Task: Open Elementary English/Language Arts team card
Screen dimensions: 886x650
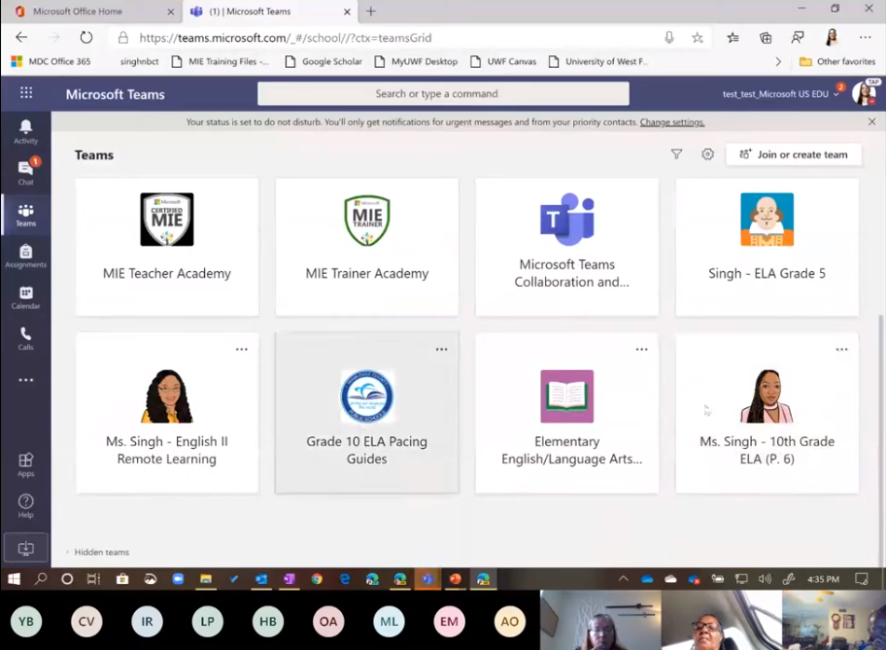Action: (567, 413)
